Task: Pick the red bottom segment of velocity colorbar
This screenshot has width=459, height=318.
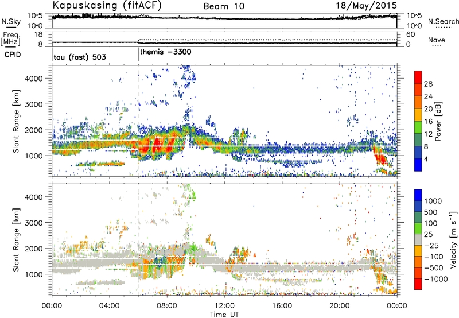Action: pos(418,284)
